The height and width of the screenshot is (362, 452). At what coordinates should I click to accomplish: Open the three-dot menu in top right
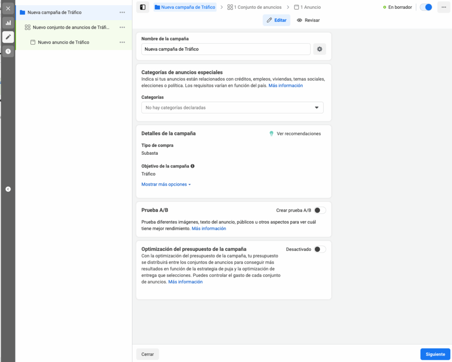click(444, 7)
